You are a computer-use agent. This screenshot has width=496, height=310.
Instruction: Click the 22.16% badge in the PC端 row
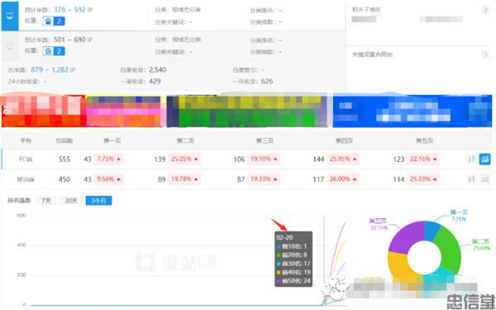pos(423,159)
